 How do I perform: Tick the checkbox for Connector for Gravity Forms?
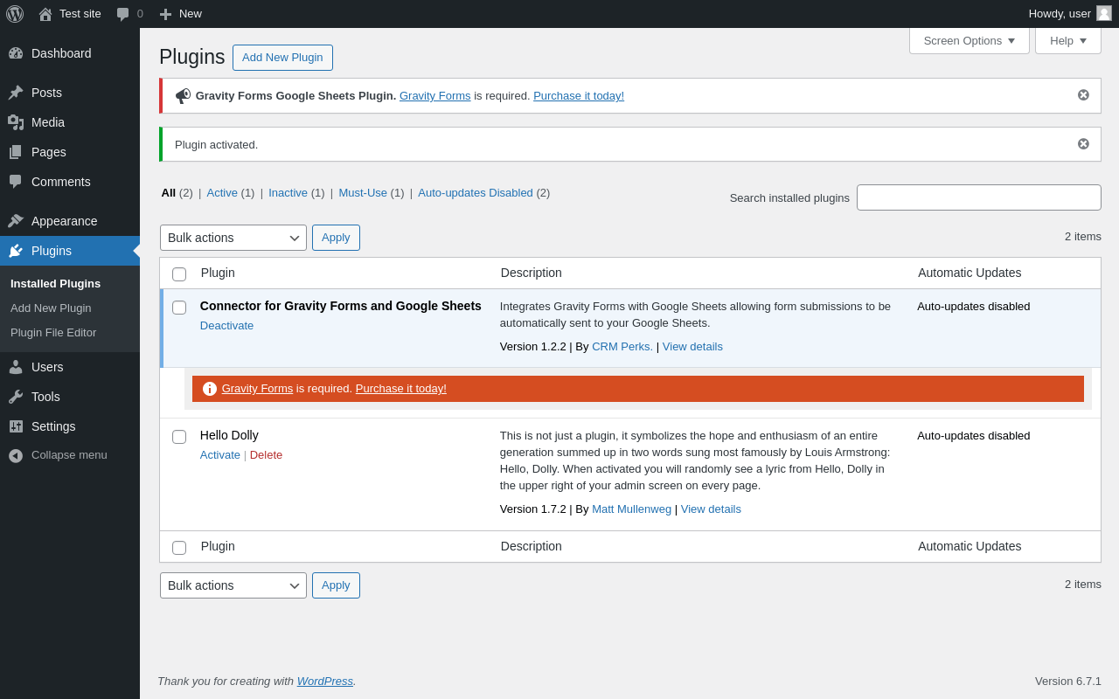(x=179, y=308)
